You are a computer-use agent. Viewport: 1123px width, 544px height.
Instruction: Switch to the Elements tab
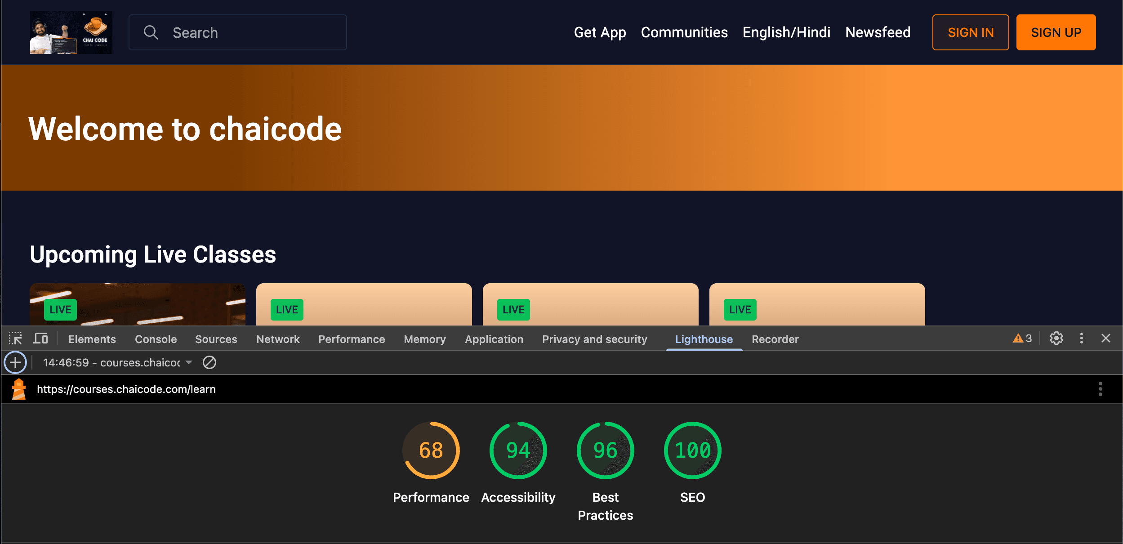[x=92, y=339]
